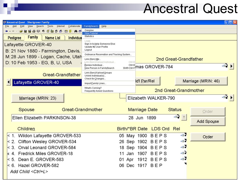The image size is (240, 180).
Task: Open the Help menu
Action: tap(104, 26)
